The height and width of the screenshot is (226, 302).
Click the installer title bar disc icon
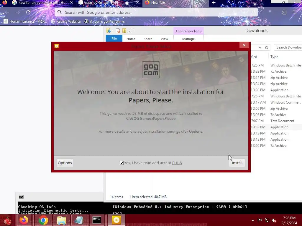point(57,46)
